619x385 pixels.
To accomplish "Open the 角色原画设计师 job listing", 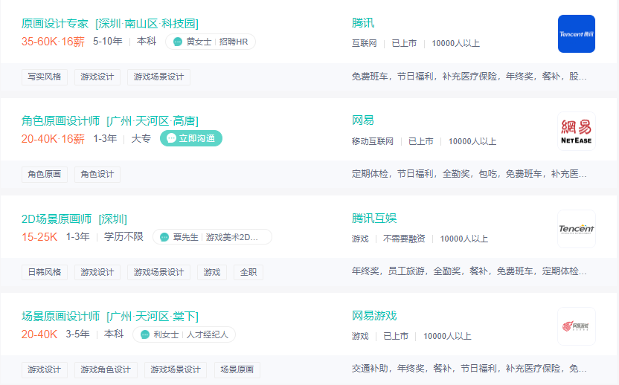I will [x=60, y=121].
